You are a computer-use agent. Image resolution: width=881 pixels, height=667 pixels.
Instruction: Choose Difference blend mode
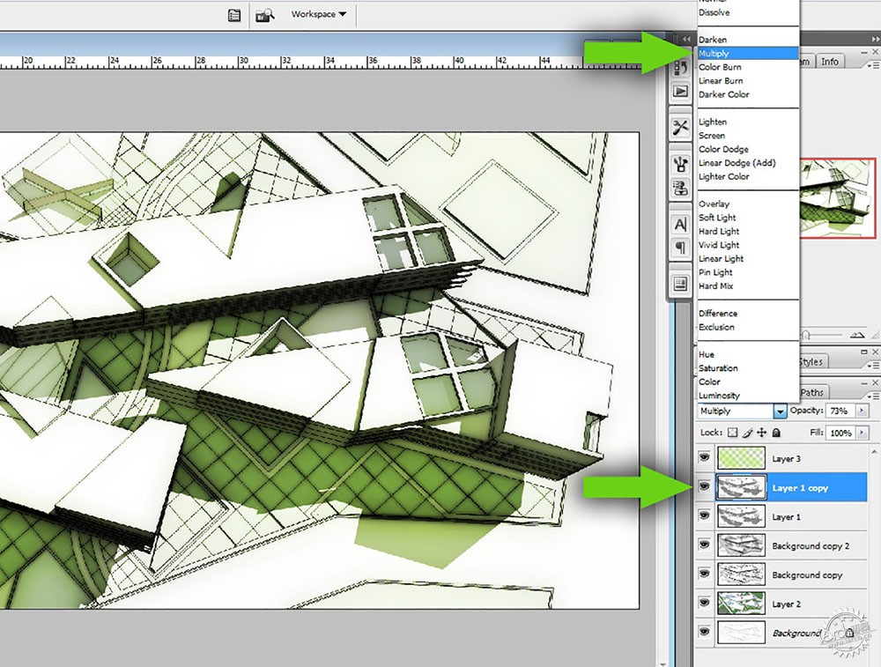[x=747, y=314]
